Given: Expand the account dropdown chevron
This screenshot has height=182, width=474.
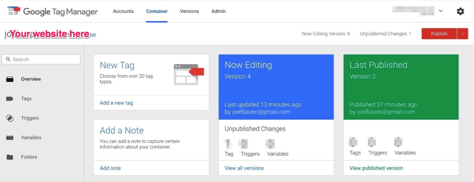Looking at the screenshot, I should [440, 11].
